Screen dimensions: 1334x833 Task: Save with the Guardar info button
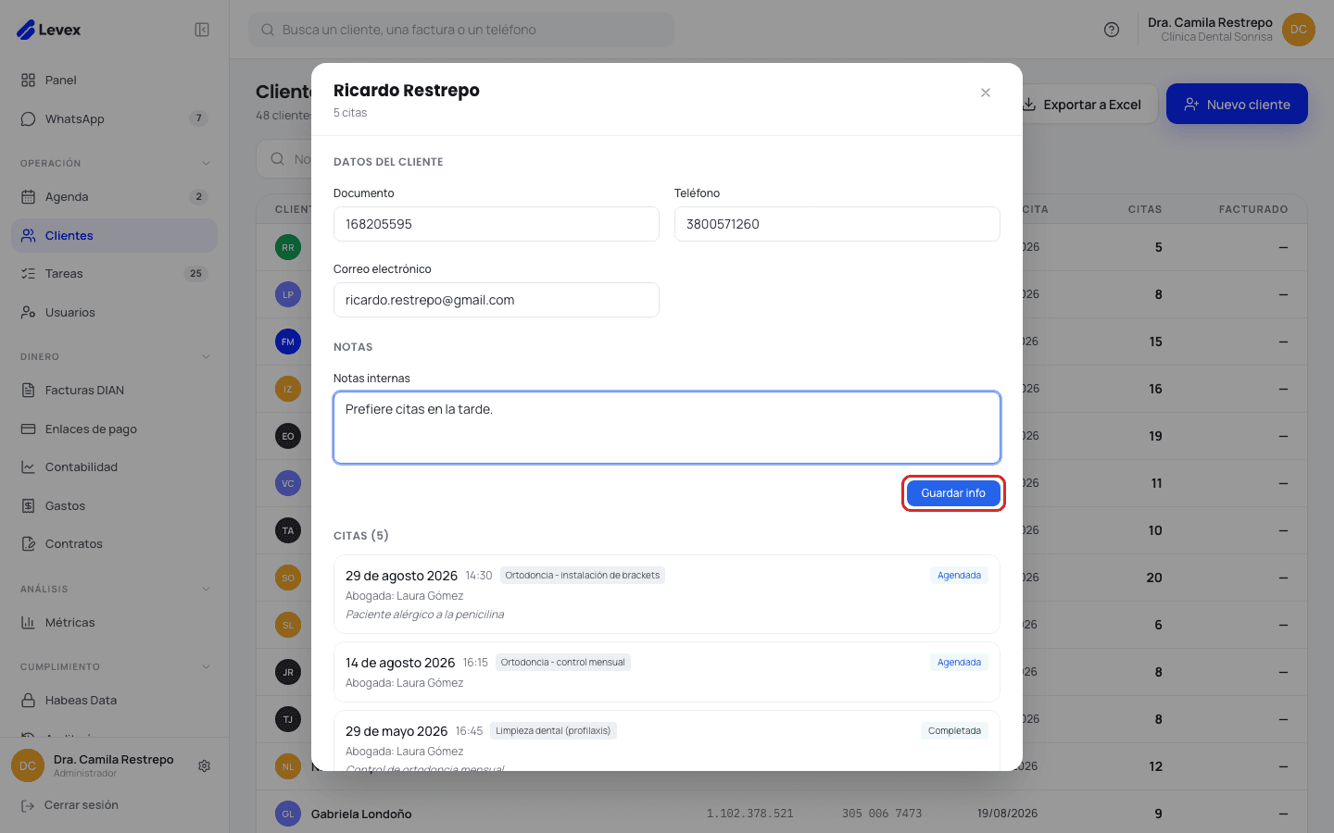click(x=953, y=493)
